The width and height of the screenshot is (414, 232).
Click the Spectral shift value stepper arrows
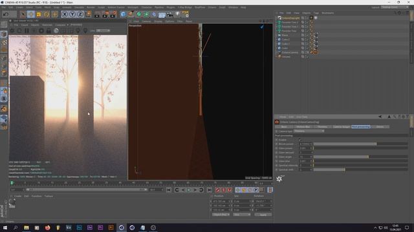coord(312,169)
